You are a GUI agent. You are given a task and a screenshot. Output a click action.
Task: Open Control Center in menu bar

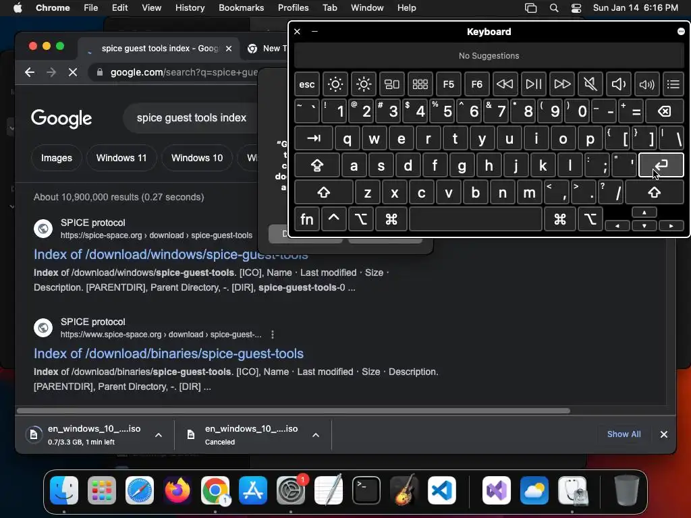(576, 8)
